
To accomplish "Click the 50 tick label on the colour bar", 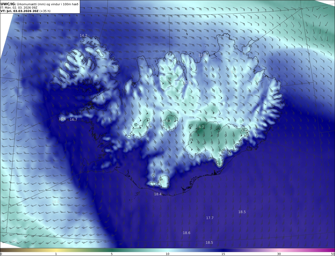I will tap(333, 254).
